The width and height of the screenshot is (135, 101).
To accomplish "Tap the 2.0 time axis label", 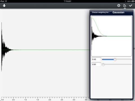I will pyautogui.click(x=50, y=100).
